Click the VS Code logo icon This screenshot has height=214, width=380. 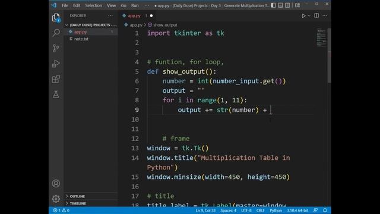click(54, 5)
